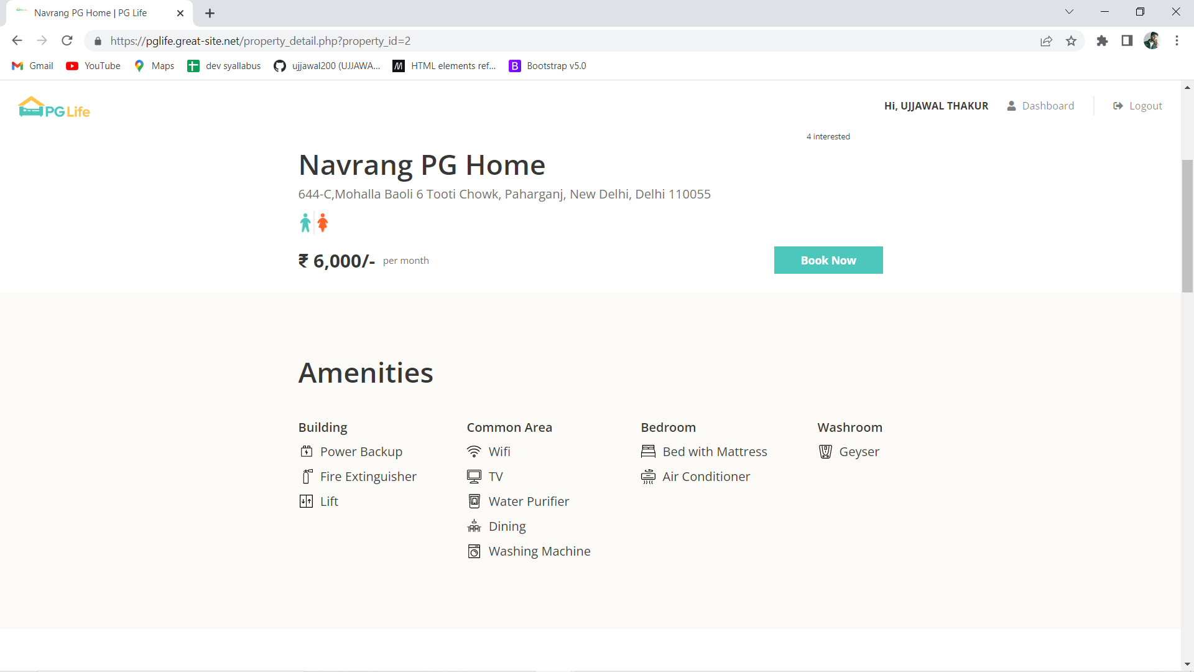
Task: Click the Power Backup icon
Action: (306, 452)
